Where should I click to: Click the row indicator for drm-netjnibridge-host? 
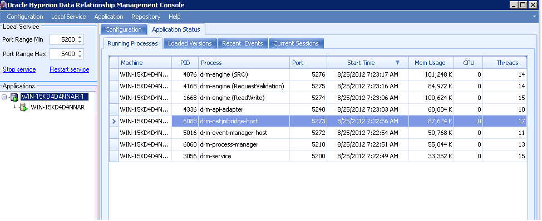[114, 122]
